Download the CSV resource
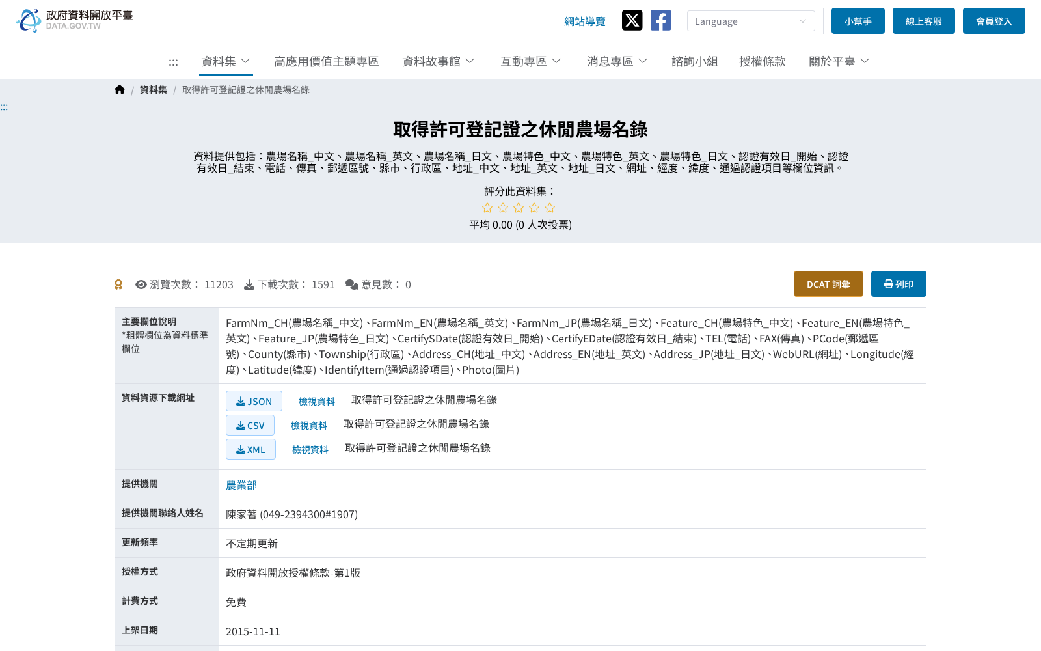Image resolution: width=1041 pixels, height=651 pixels. tap(250, 425)
